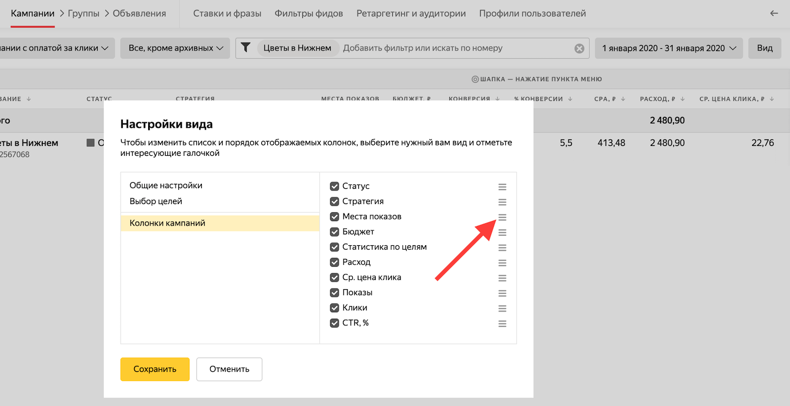Open the Фильтры фидов tab
The width and height of the screenshot is (790, 406).
coord(309,13)
